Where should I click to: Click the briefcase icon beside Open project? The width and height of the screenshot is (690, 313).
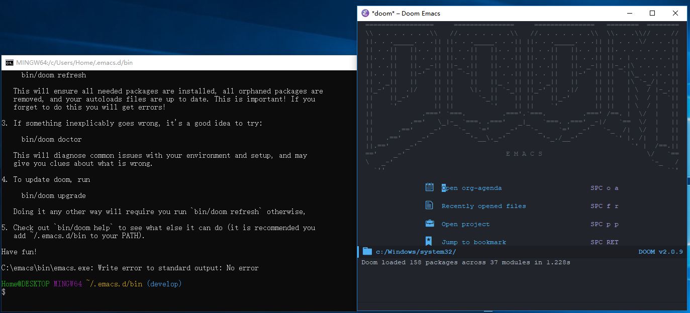click(429, 224)
